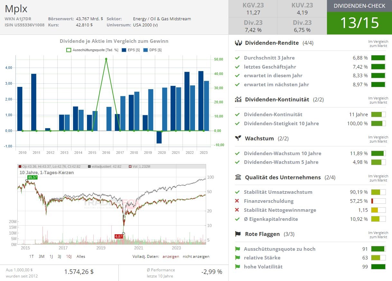Click the WKN A1J7DR text
This screenshot has height=281, width=392.
(18, 19)
